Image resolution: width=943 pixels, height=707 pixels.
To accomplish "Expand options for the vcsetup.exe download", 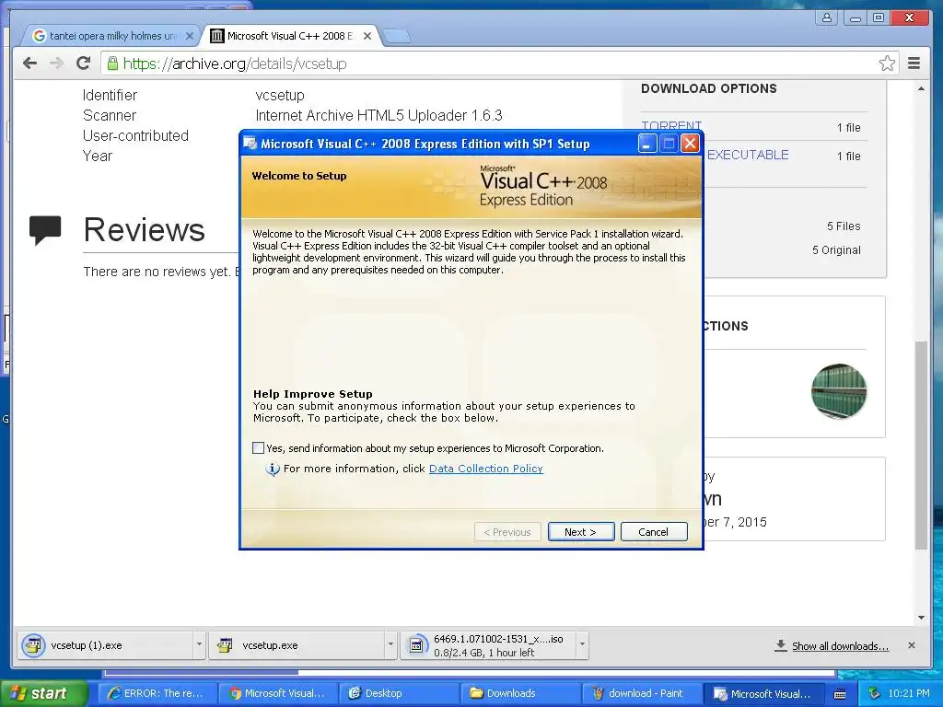I will click(x=390, y=645).
